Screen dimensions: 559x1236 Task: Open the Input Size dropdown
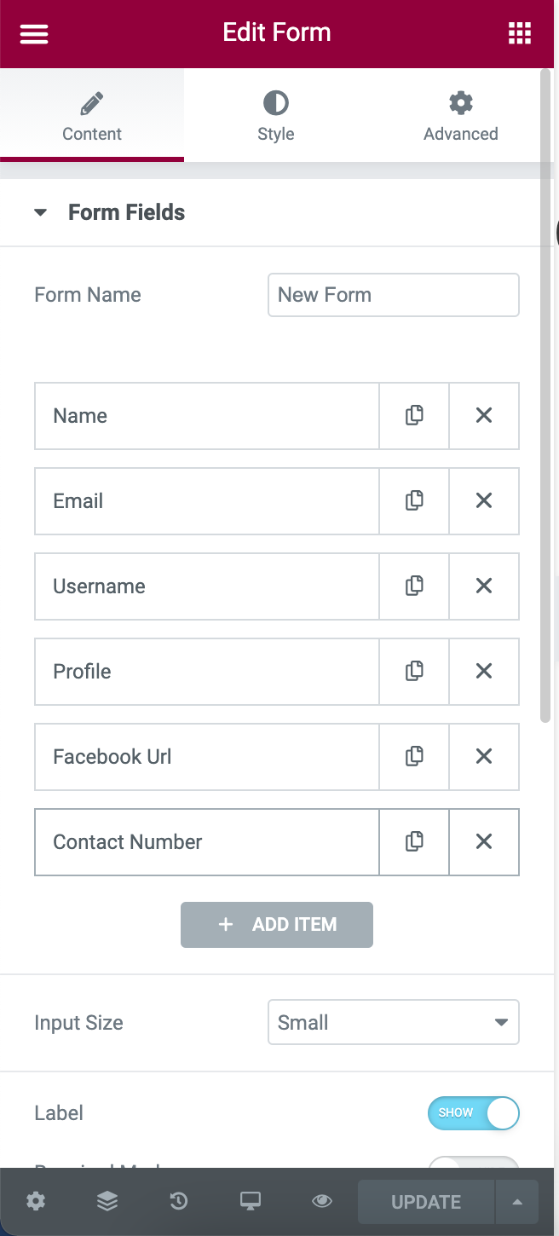tap(394, 1022)
